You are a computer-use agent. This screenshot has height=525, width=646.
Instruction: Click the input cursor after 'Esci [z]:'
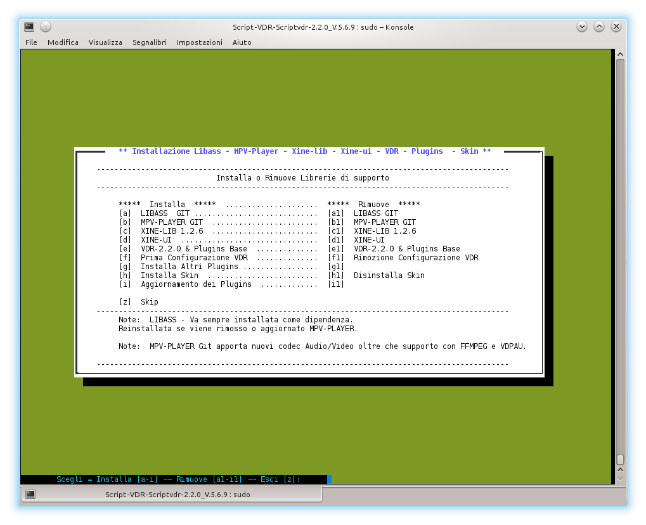(329, 479)
